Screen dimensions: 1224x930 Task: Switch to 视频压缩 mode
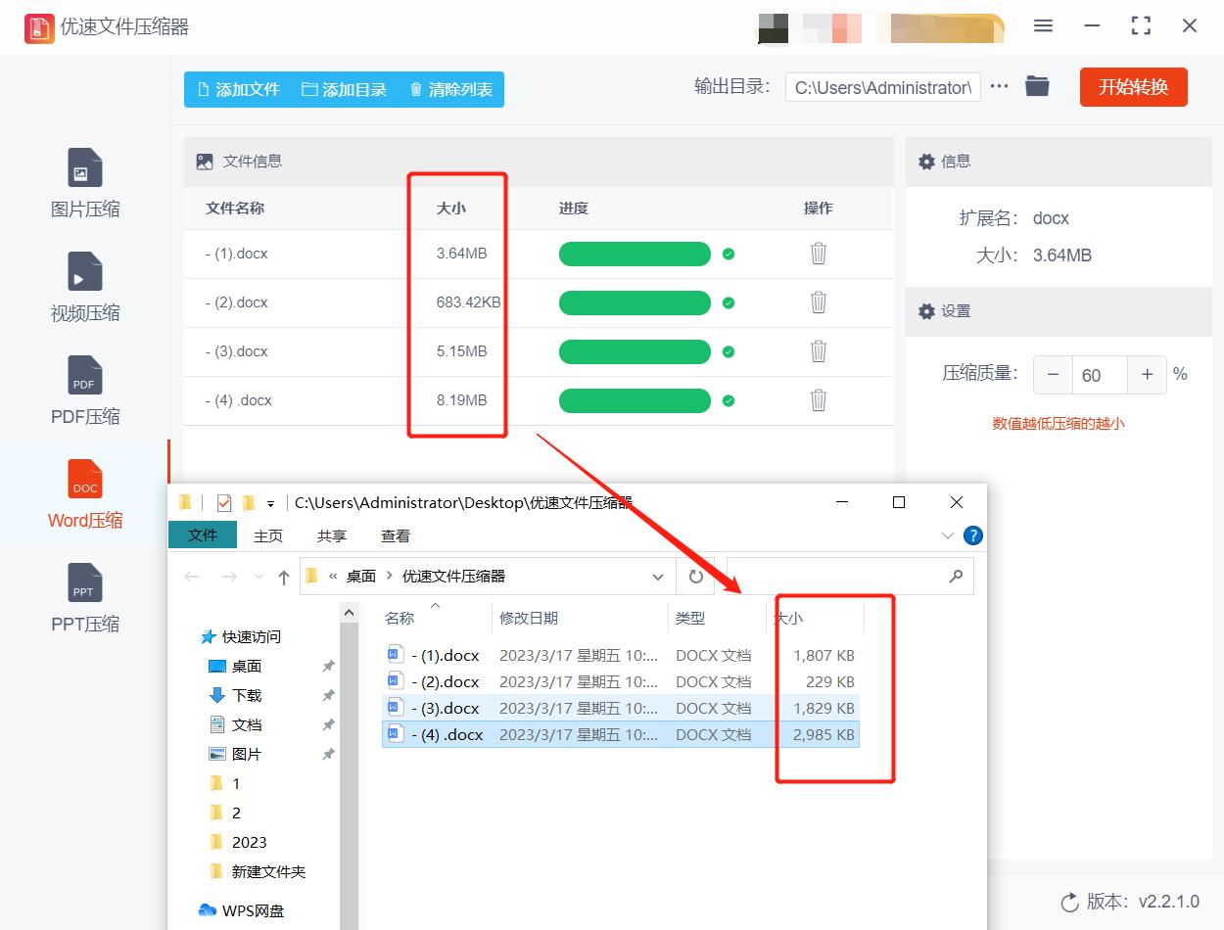[x=84, y=287]
